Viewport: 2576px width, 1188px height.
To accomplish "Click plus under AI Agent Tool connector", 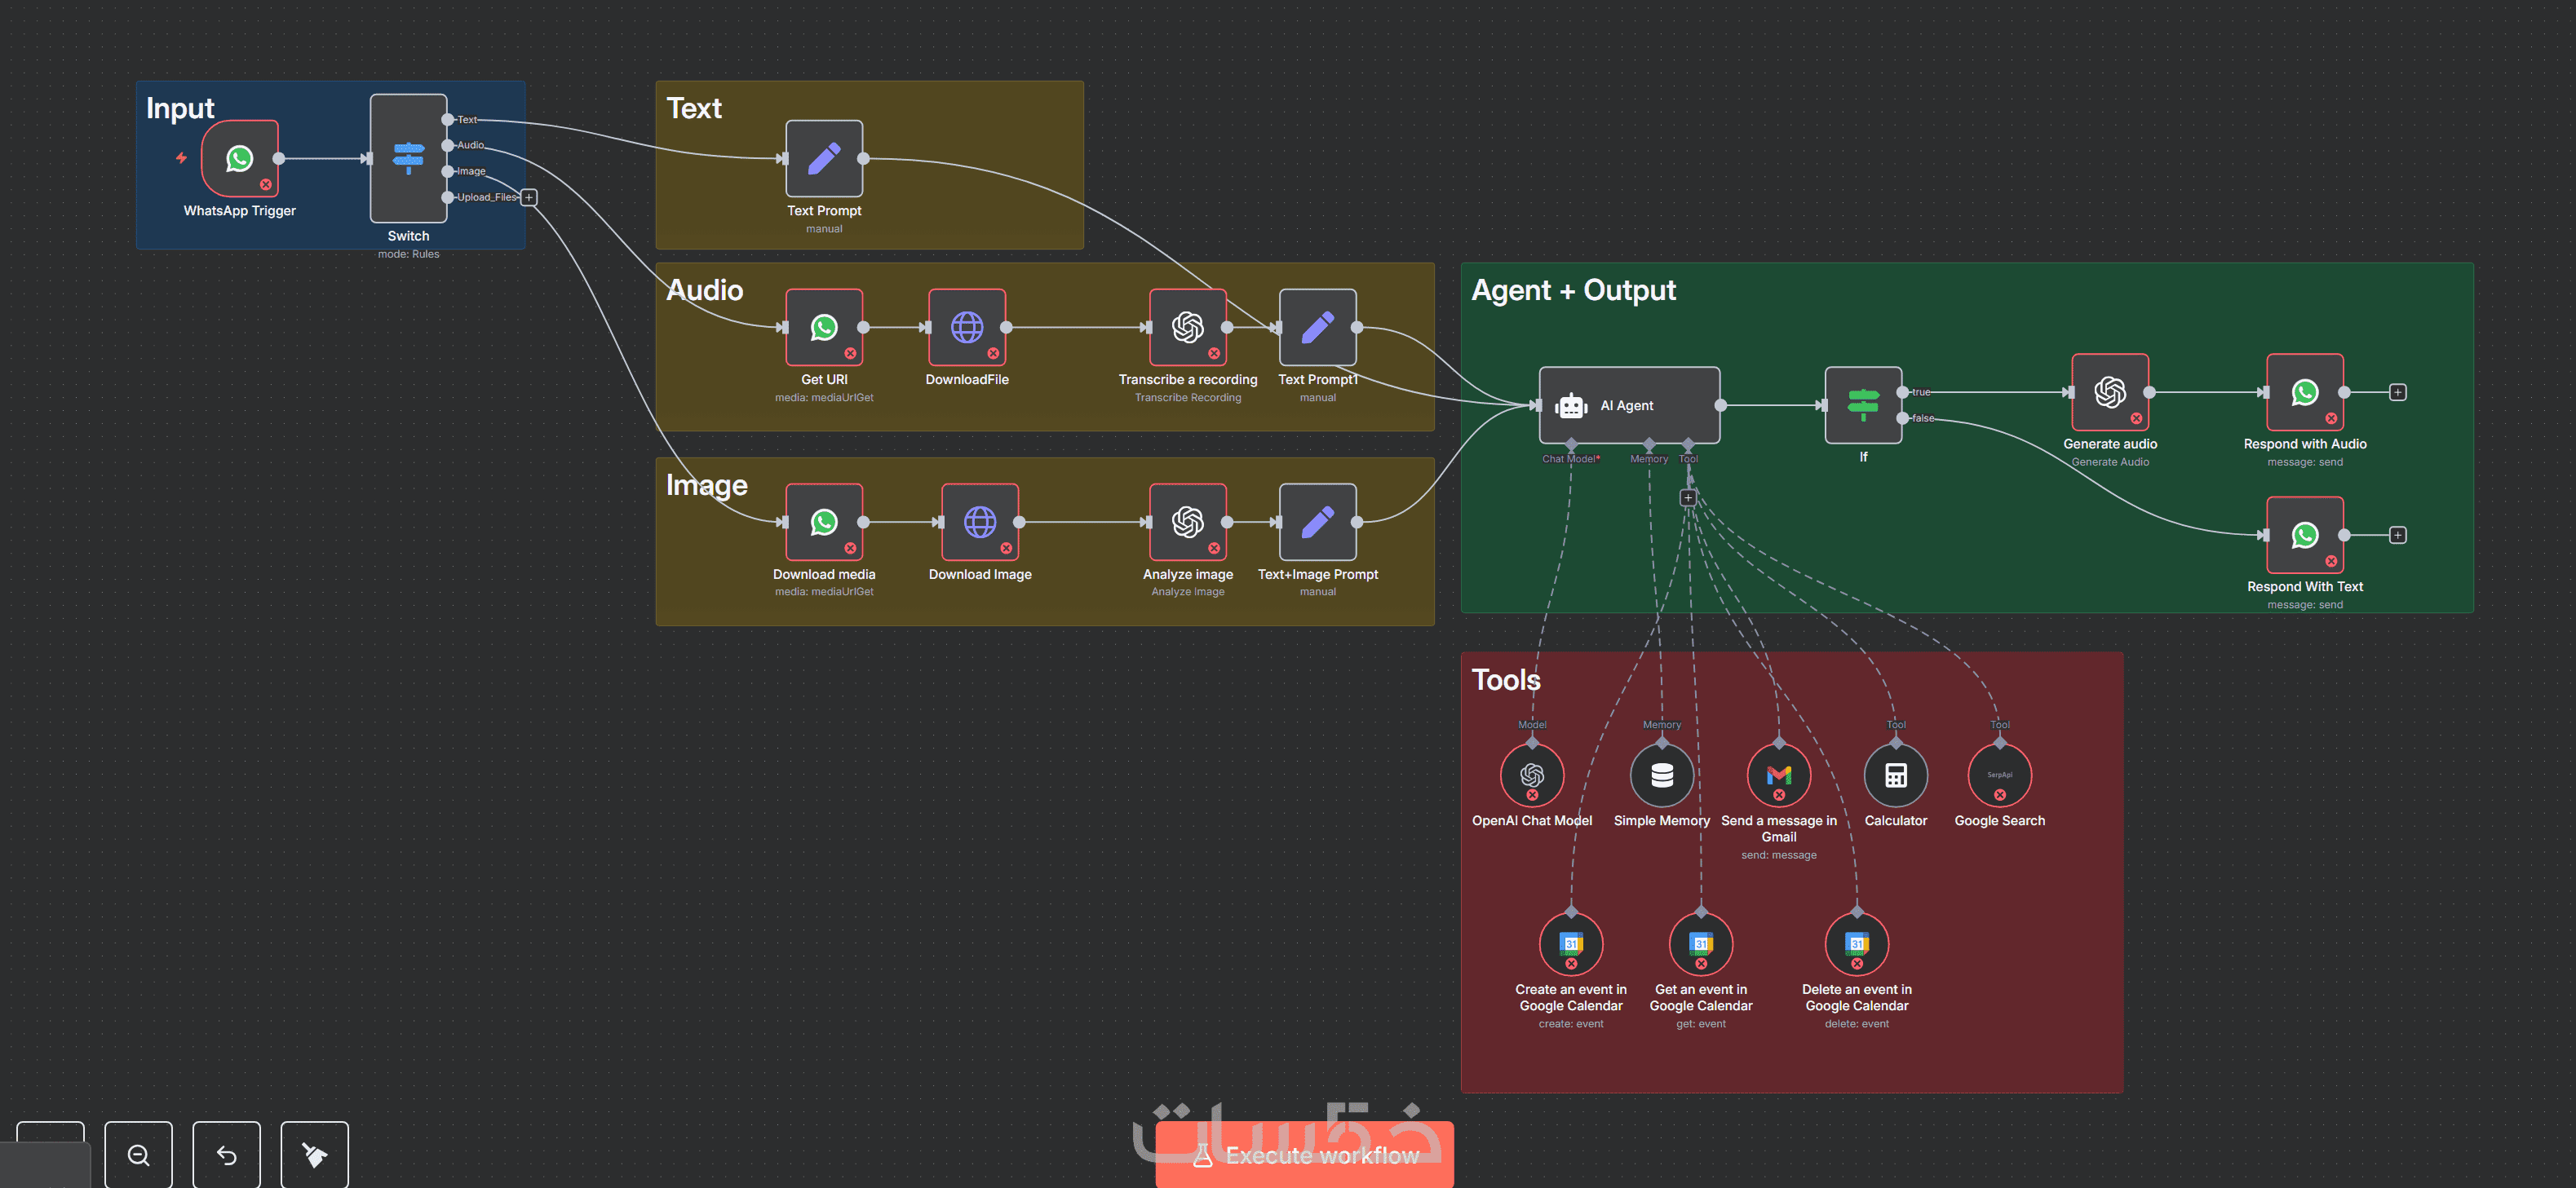I will (x=1688, y=497).
